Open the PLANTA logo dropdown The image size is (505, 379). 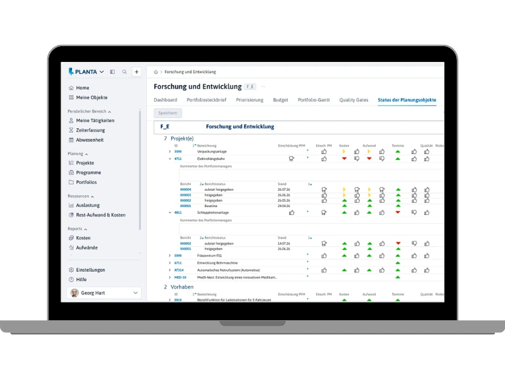click(x=86, y=71)
